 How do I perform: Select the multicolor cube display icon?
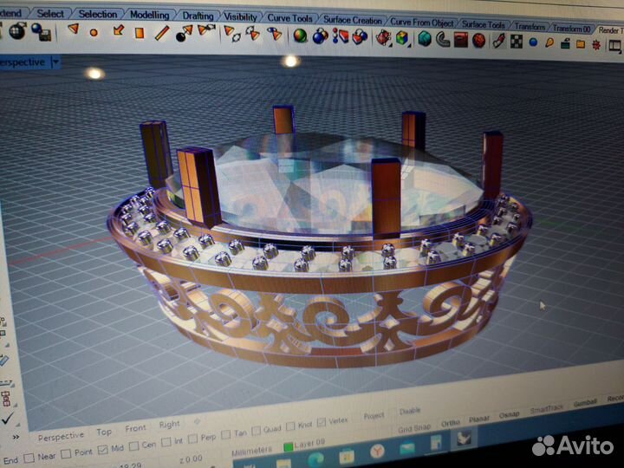tap(402, 39)
